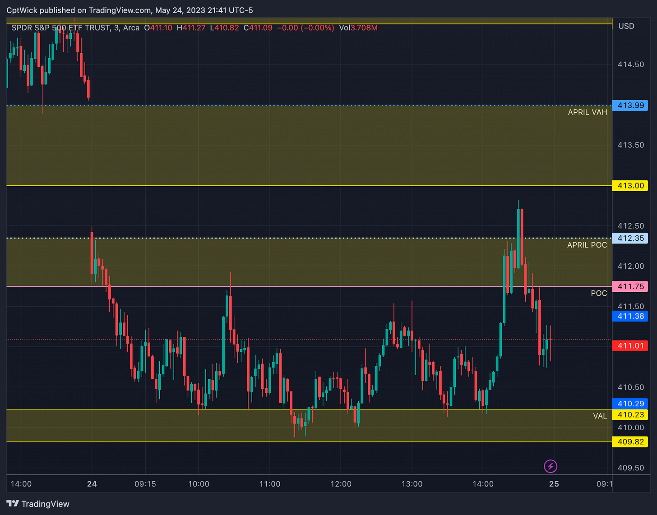Click the 413.99 price label
This screenshot has width=657, height=515.
(x=630, y=106)
